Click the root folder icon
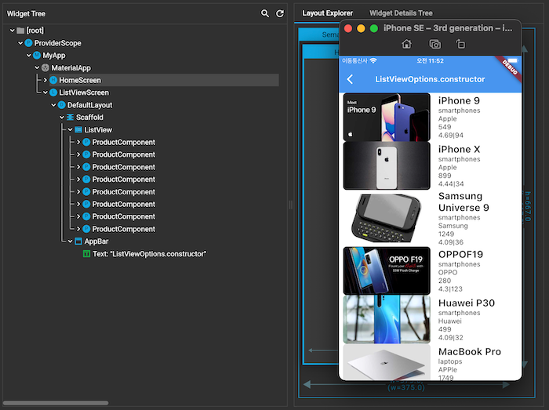This screenshot has height=410, width=549. [x=20, y=31]
